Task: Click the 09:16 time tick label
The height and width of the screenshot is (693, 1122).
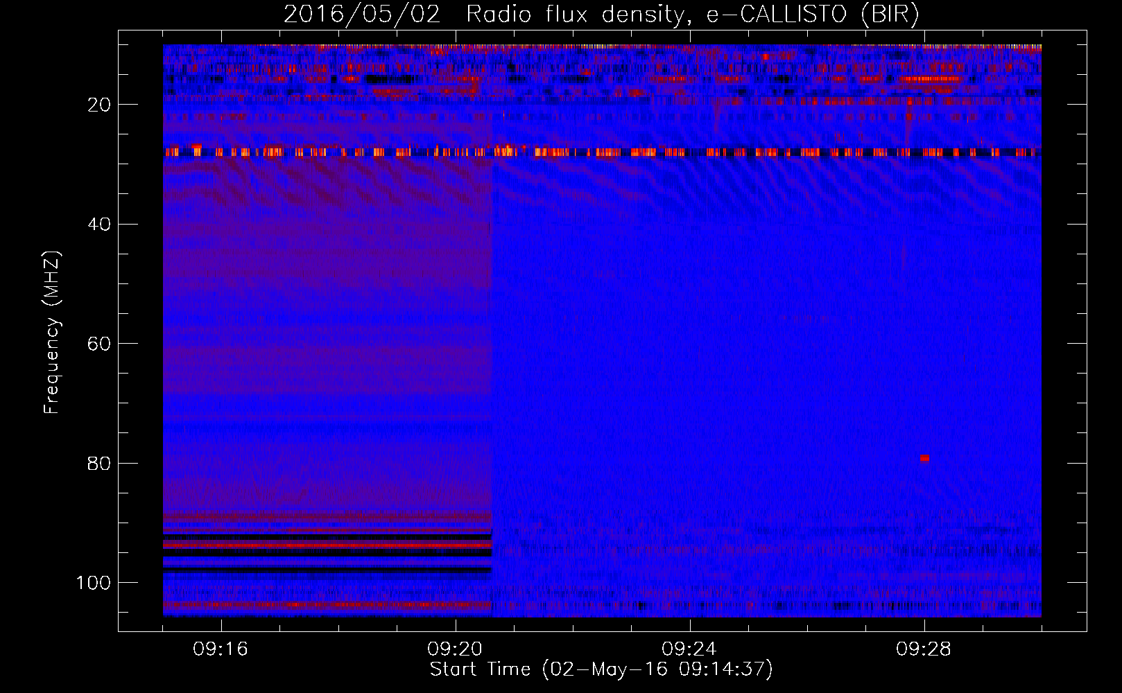Action: pyautogui.click(x=221, y=649)
